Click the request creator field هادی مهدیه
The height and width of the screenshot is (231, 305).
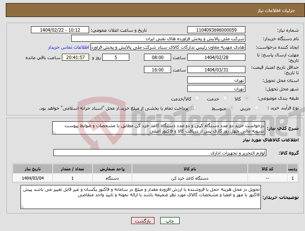[x=168, y=47]
